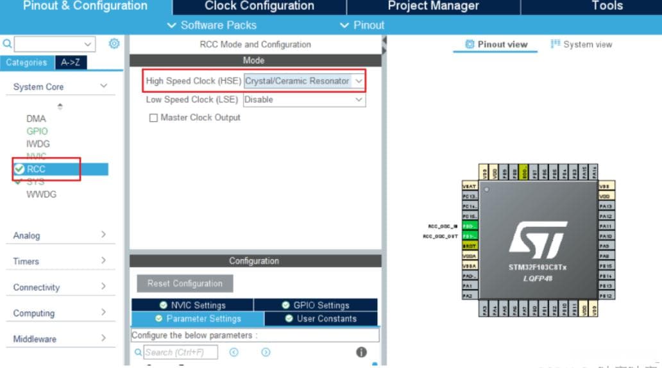This screenshot has width=662, height=368.
Task: Select GPIO in System Core list
Action: (37, 131)
